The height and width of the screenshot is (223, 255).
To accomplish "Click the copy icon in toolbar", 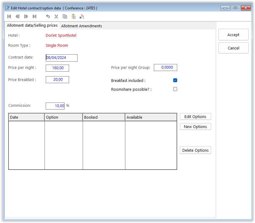I will click(x=65, y=16).
